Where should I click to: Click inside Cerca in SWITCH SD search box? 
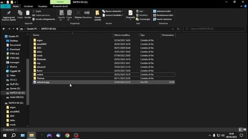[214, 29]
